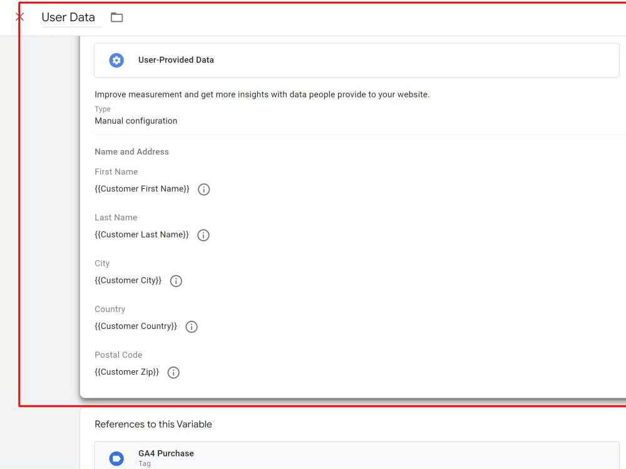Select the User-Provided Data variable type card
This screenshot has width=626, height=469.
pos(357,60)
